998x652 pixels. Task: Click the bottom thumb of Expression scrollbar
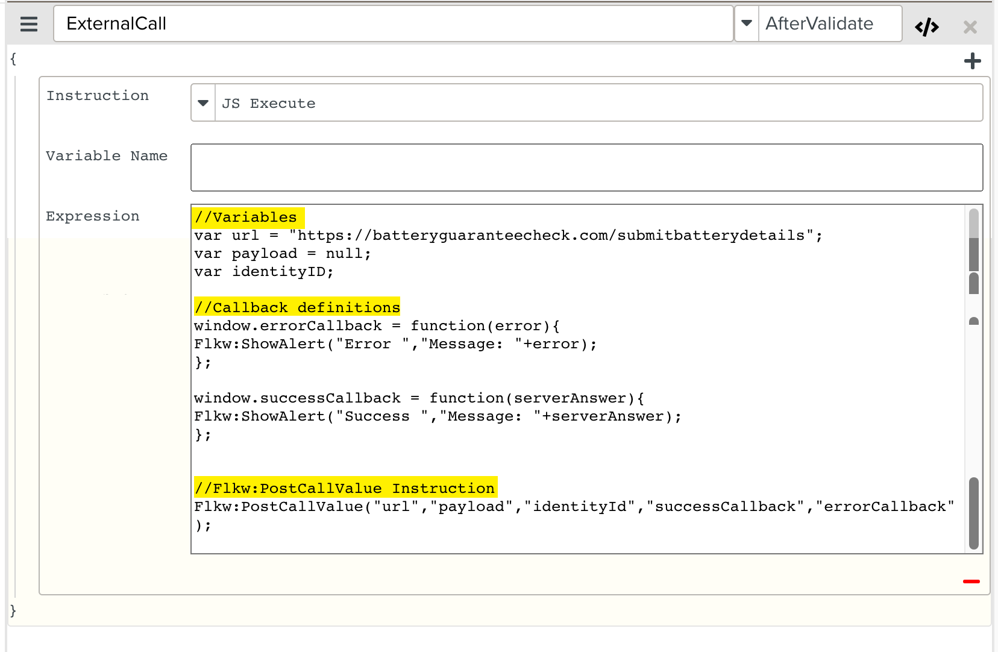973,512
